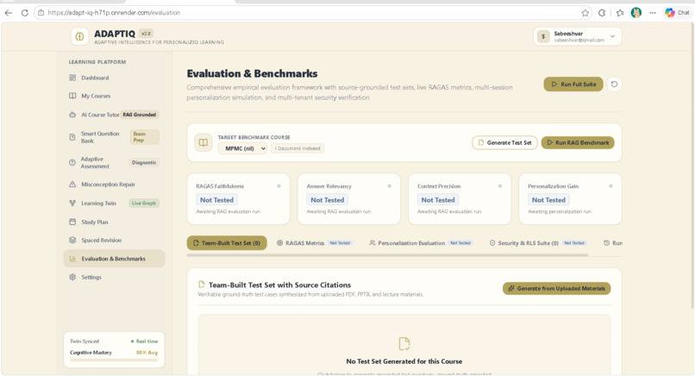Click Generate from Uploaded Materials button
This screenshot has width=695, height=376.
pos(557,288)
